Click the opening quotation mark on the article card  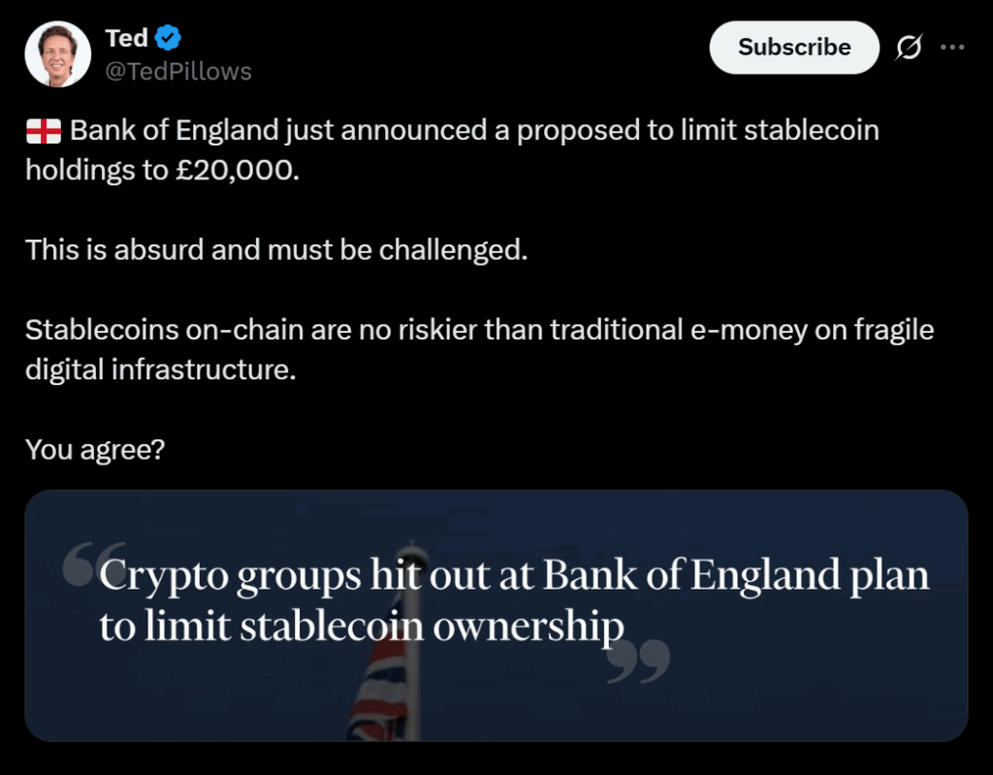coord(79,565)
